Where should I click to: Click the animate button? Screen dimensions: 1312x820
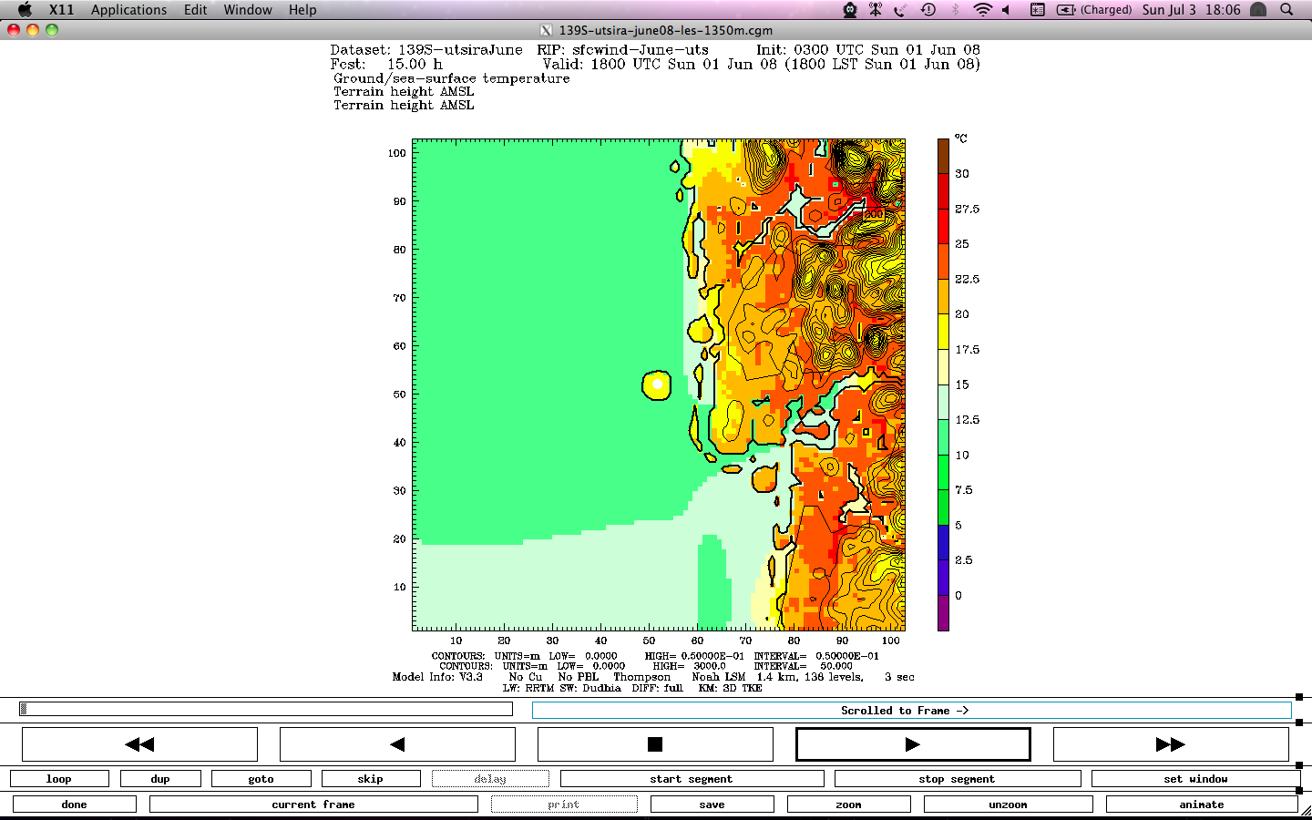(1201, 805)
